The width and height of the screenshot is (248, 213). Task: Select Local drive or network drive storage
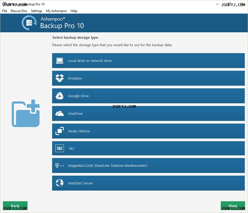(x=148, y=61)
